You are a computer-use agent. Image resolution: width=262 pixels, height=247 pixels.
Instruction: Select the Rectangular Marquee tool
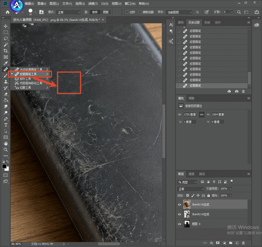[x=6, y=33]
